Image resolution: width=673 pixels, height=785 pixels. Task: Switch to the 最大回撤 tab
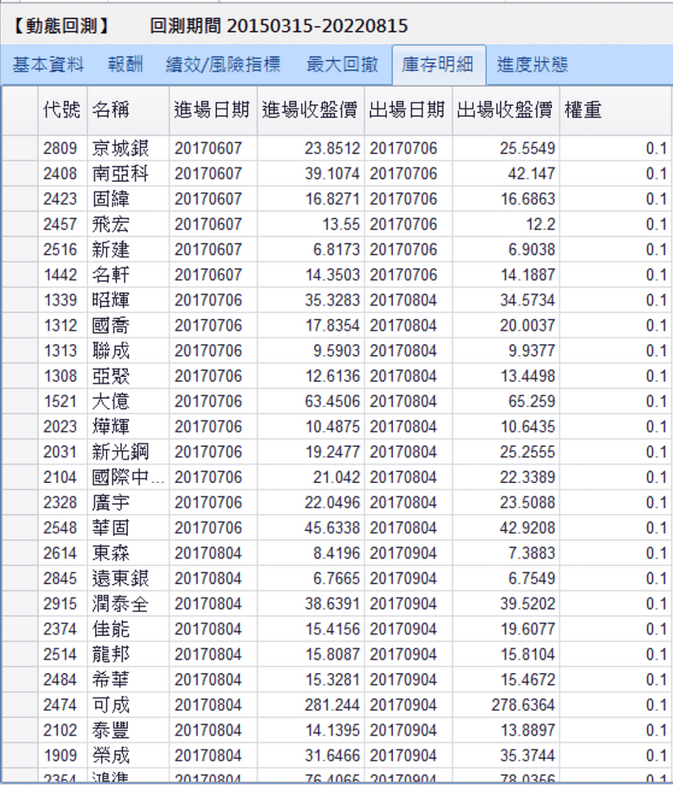pos(342,65)
